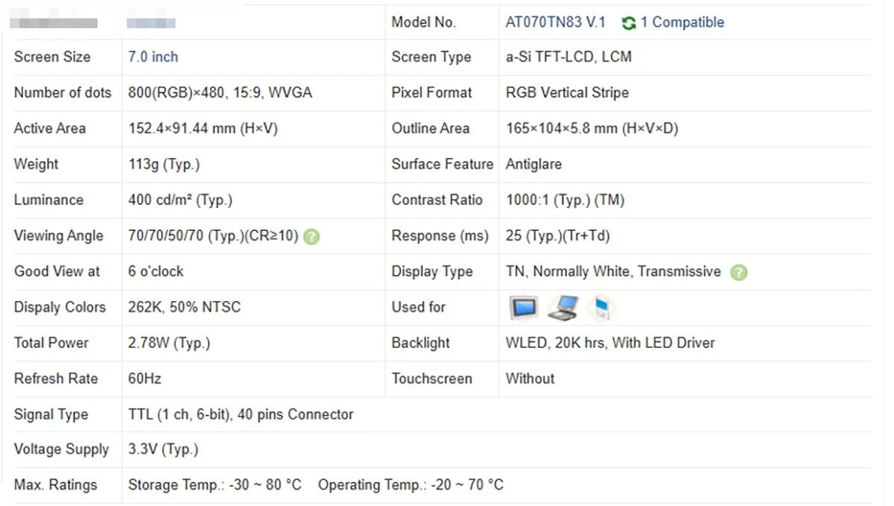
Task: Open the AT070TN83 V.1 model link
Action: click(556, 22)
